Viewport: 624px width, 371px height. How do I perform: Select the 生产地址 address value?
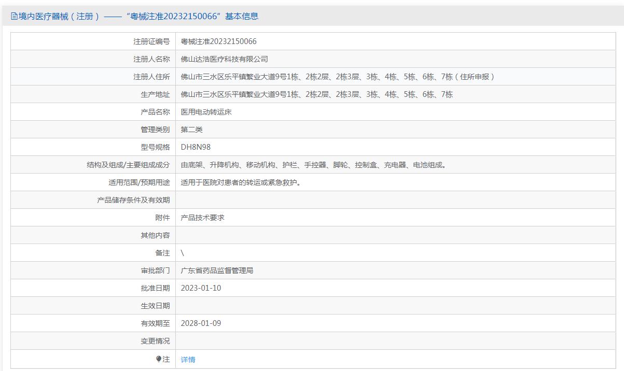tap(317, 94)
